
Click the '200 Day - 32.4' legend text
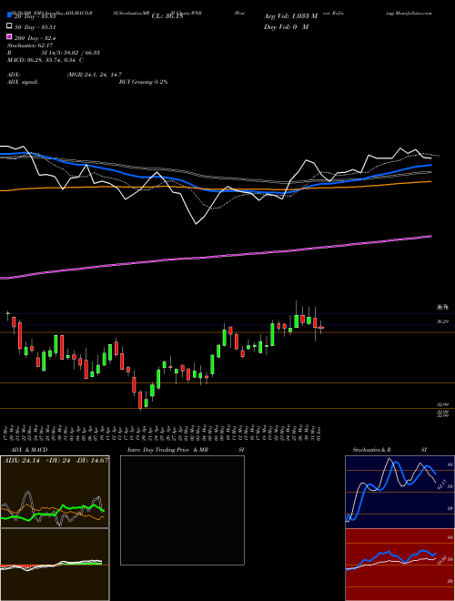pyautogui.click(x=35, y=37)
